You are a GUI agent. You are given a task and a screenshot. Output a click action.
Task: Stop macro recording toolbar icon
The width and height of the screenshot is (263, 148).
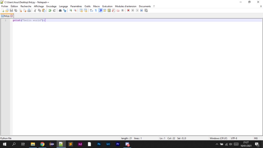[133, 10]
